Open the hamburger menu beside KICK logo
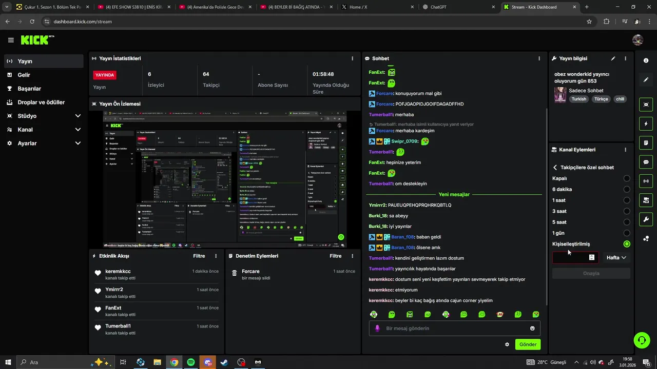This screenshot has height=369, width=657. point(11,40)
